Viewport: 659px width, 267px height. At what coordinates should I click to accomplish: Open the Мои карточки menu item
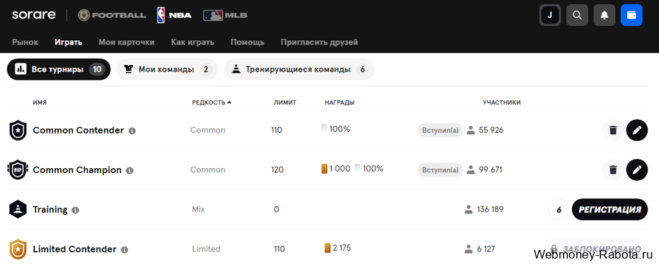127,42
